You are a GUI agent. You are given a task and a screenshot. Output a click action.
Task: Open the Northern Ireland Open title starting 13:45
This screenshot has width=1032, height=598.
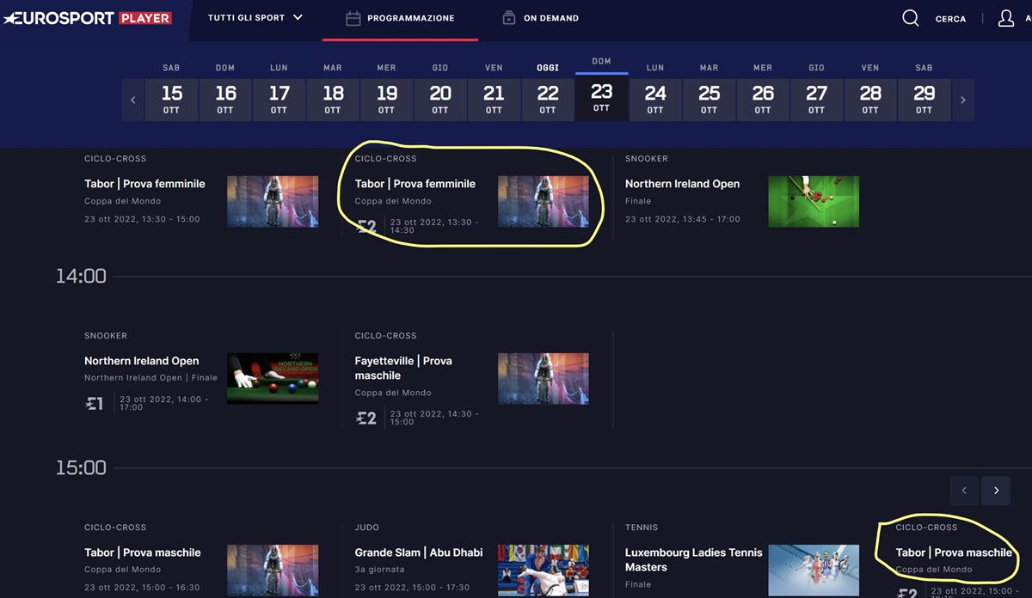click(682, 184)
